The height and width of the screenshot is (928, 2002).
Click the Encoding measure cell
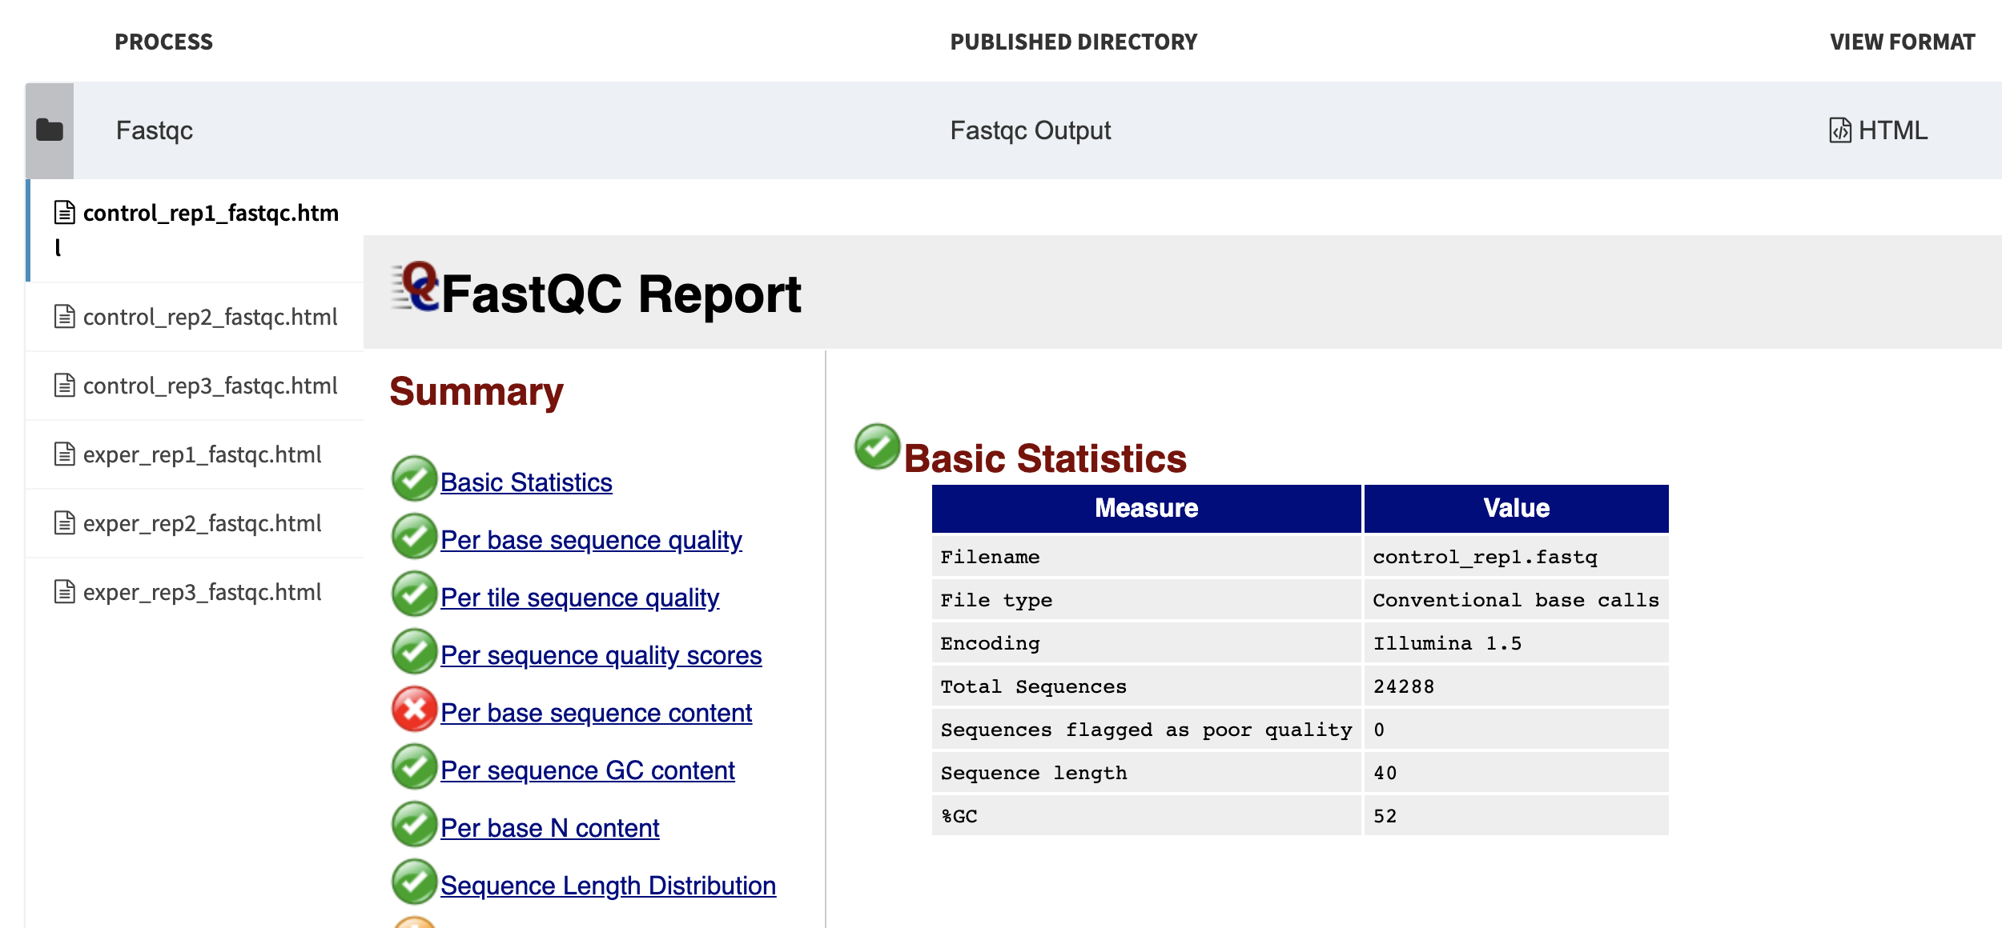1146,643
